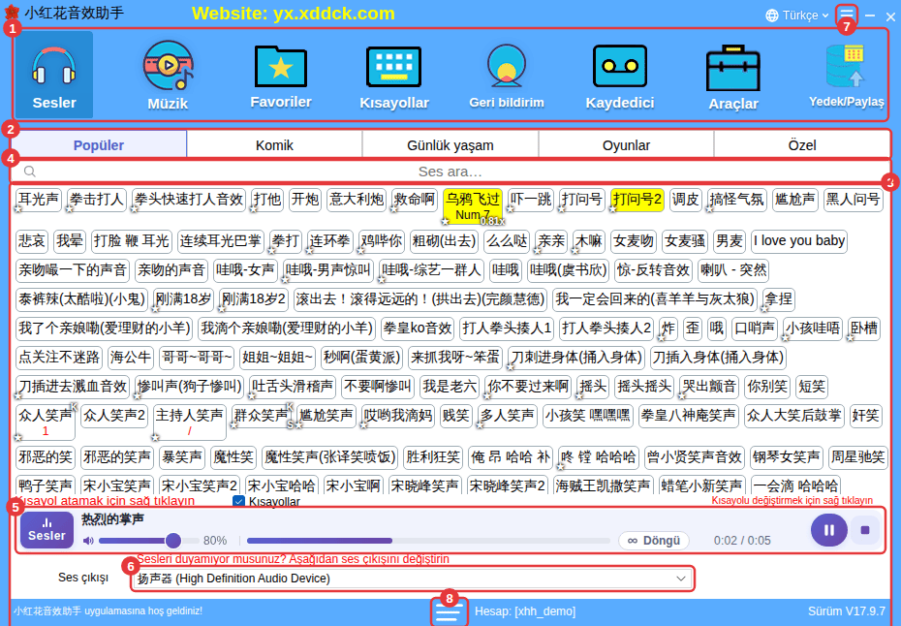Click the Sürüm V17.9.7 version text
Image resolution: width=901 pixels, height=626 pixels.
(x=847, y=611)
